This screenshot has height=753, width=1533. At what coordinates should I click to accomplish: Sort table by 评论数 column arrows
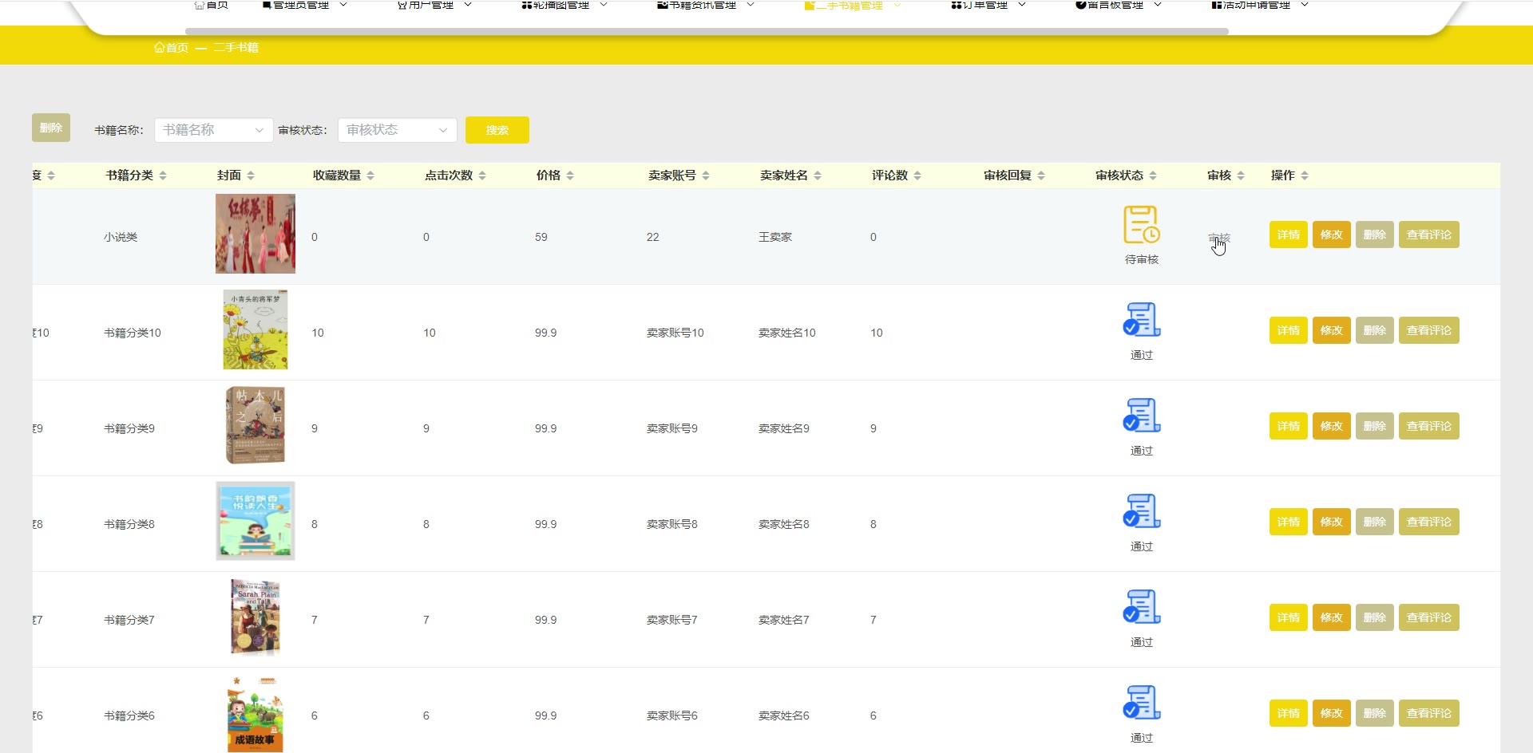coord(917,175)
